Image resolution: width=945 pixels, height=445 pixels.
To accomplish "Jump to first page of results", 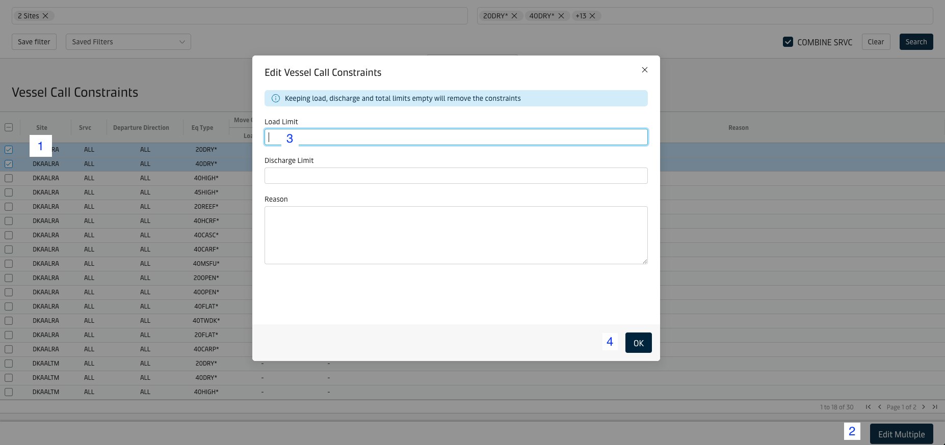I will tap(868, 407).
